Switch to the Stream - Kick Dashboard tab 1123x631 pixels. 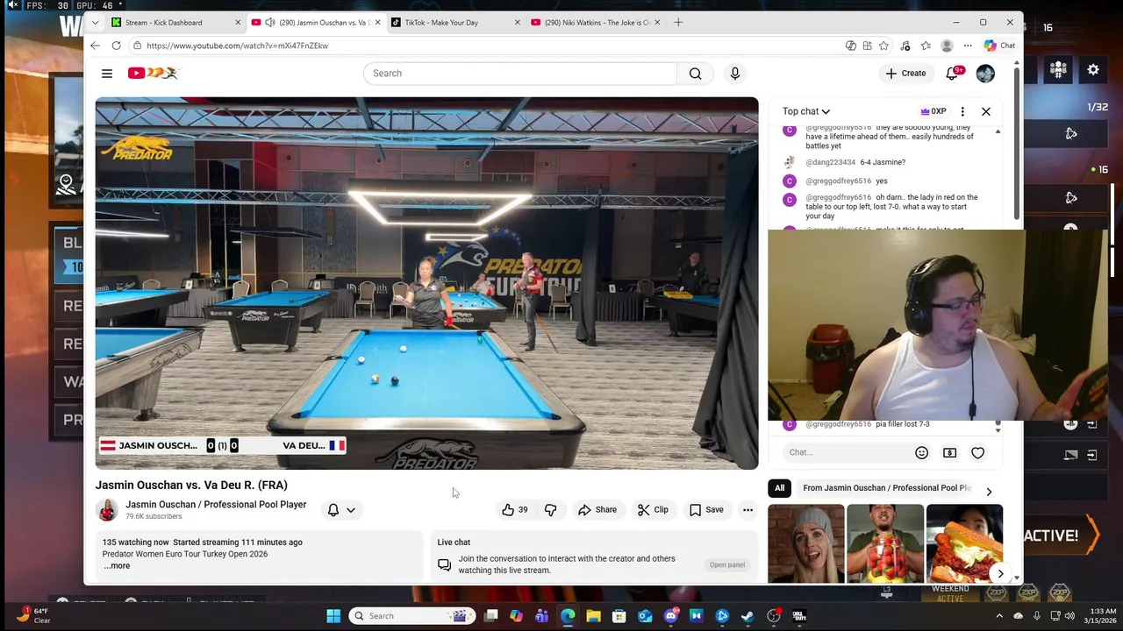point(174,23)
